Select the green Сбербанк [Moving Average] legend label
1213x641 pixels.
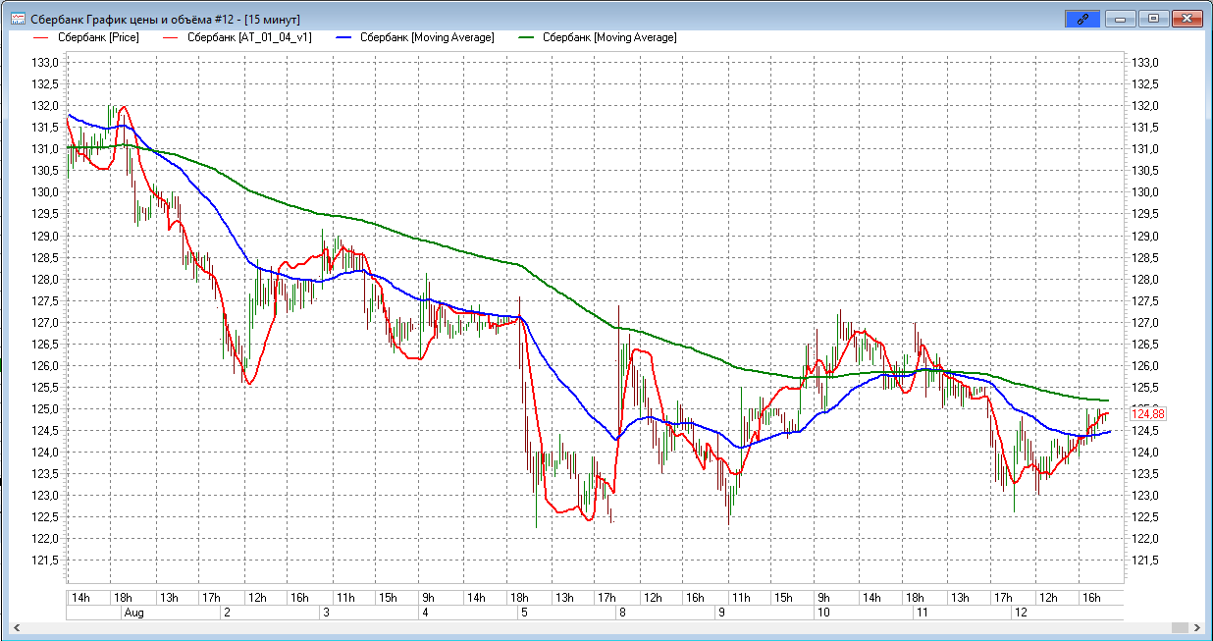(x=608, y=37)
